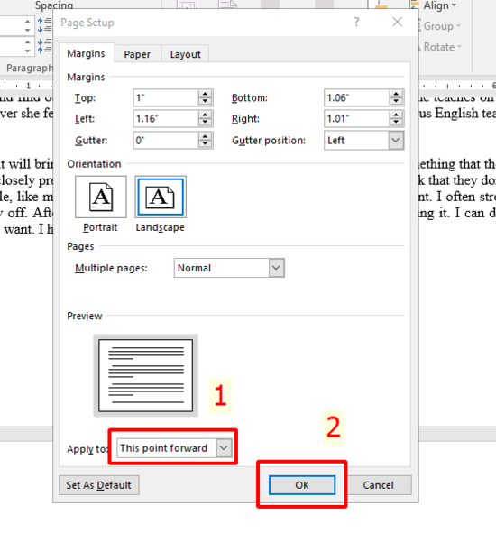Increase the Gutter value with up arrow

(205, 137)
